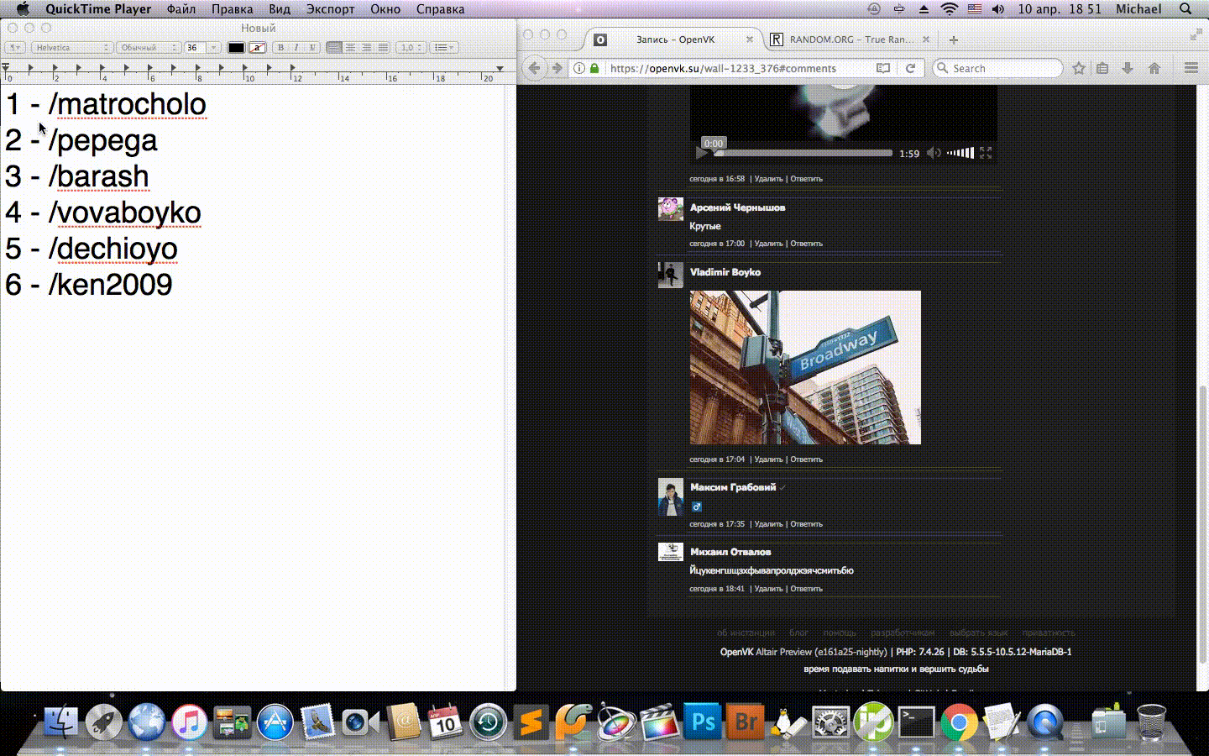1209x756 pixels.
Task: Bookmark the page via the star icon
Action: [x=1078, y=68]
